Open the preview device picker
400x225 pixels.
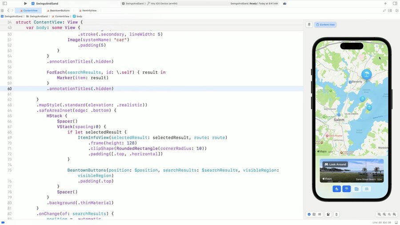[x=336, y=214]
